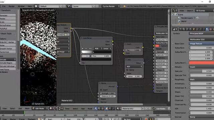214x120 pixels.
Task: Click the Translate button
Action: (x=8, y=16)
